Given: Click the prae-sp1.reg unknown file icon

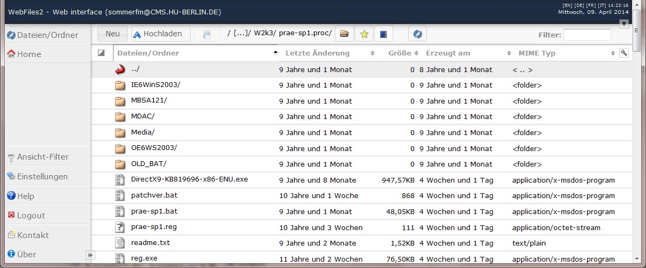Looking at the screenshot, I should click(x=120, y=227).
